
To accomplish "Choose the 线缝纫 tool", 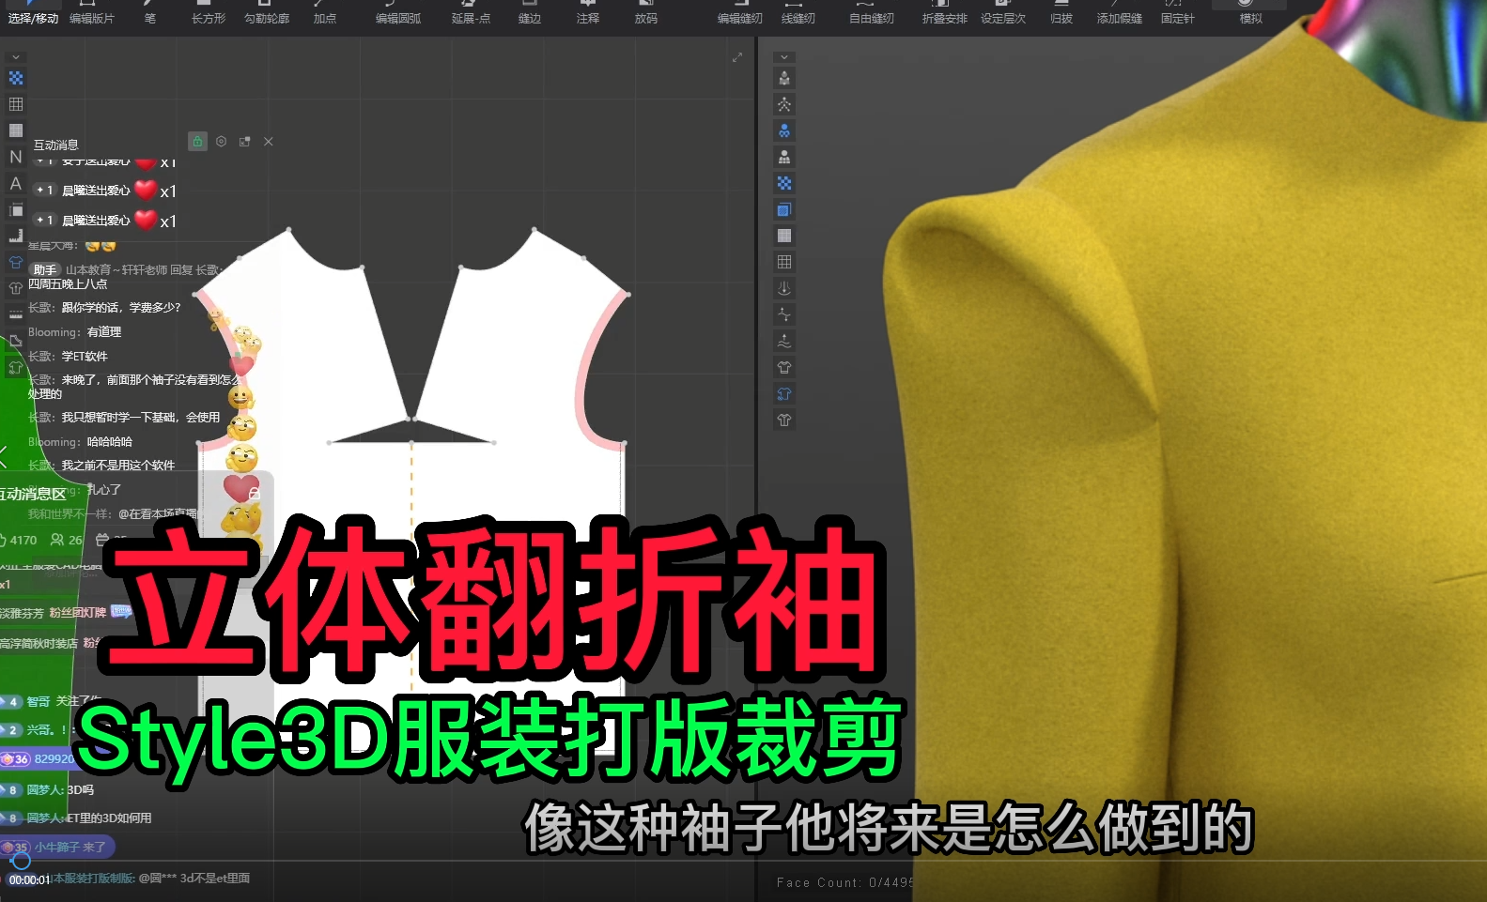I will click(x=798, y=13).
